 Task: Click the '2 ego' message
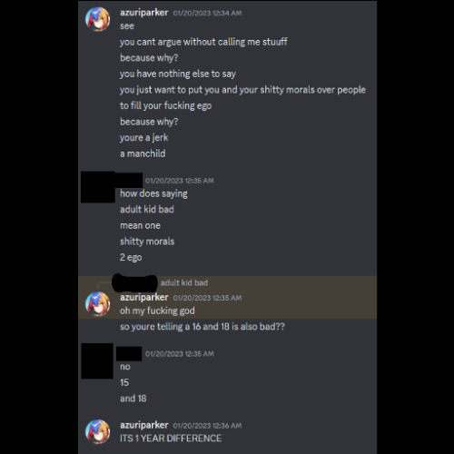[131, 257]
